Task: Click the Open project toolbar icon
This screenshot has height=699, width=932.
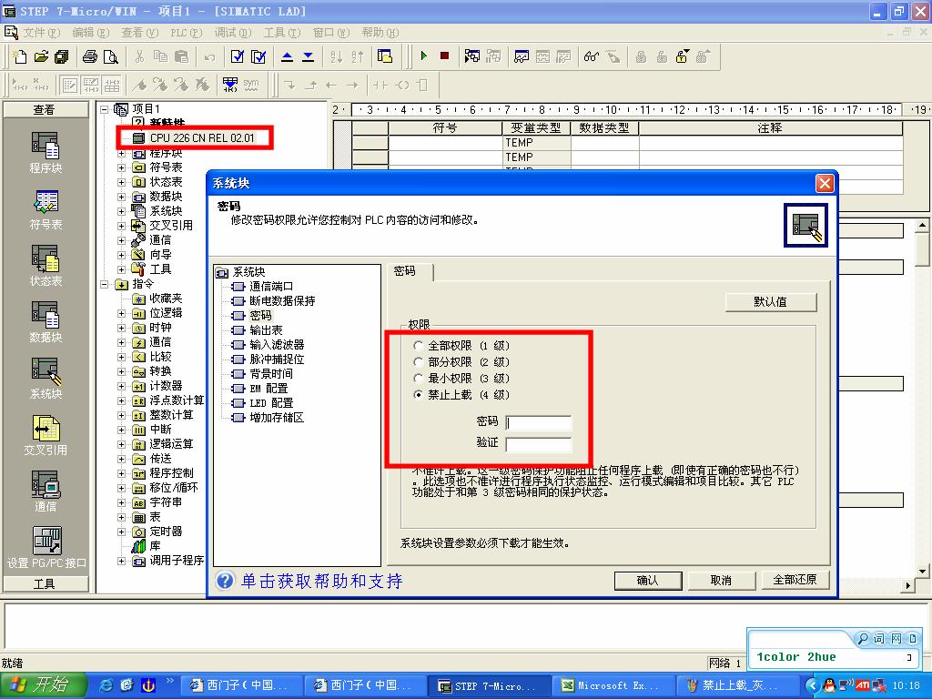Action: [x=40, y=56]
